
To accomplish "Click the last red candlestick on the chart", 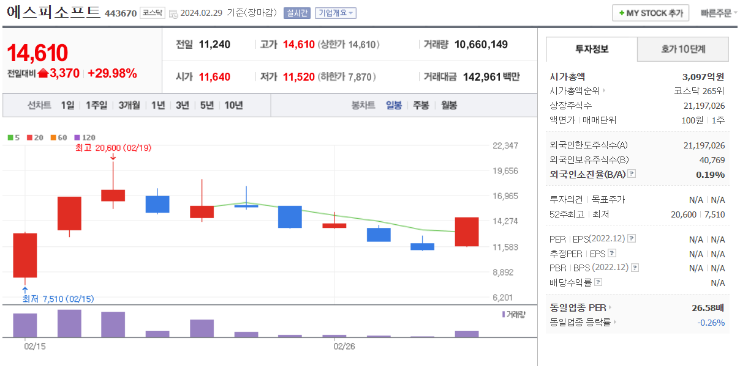I will 467,232.
